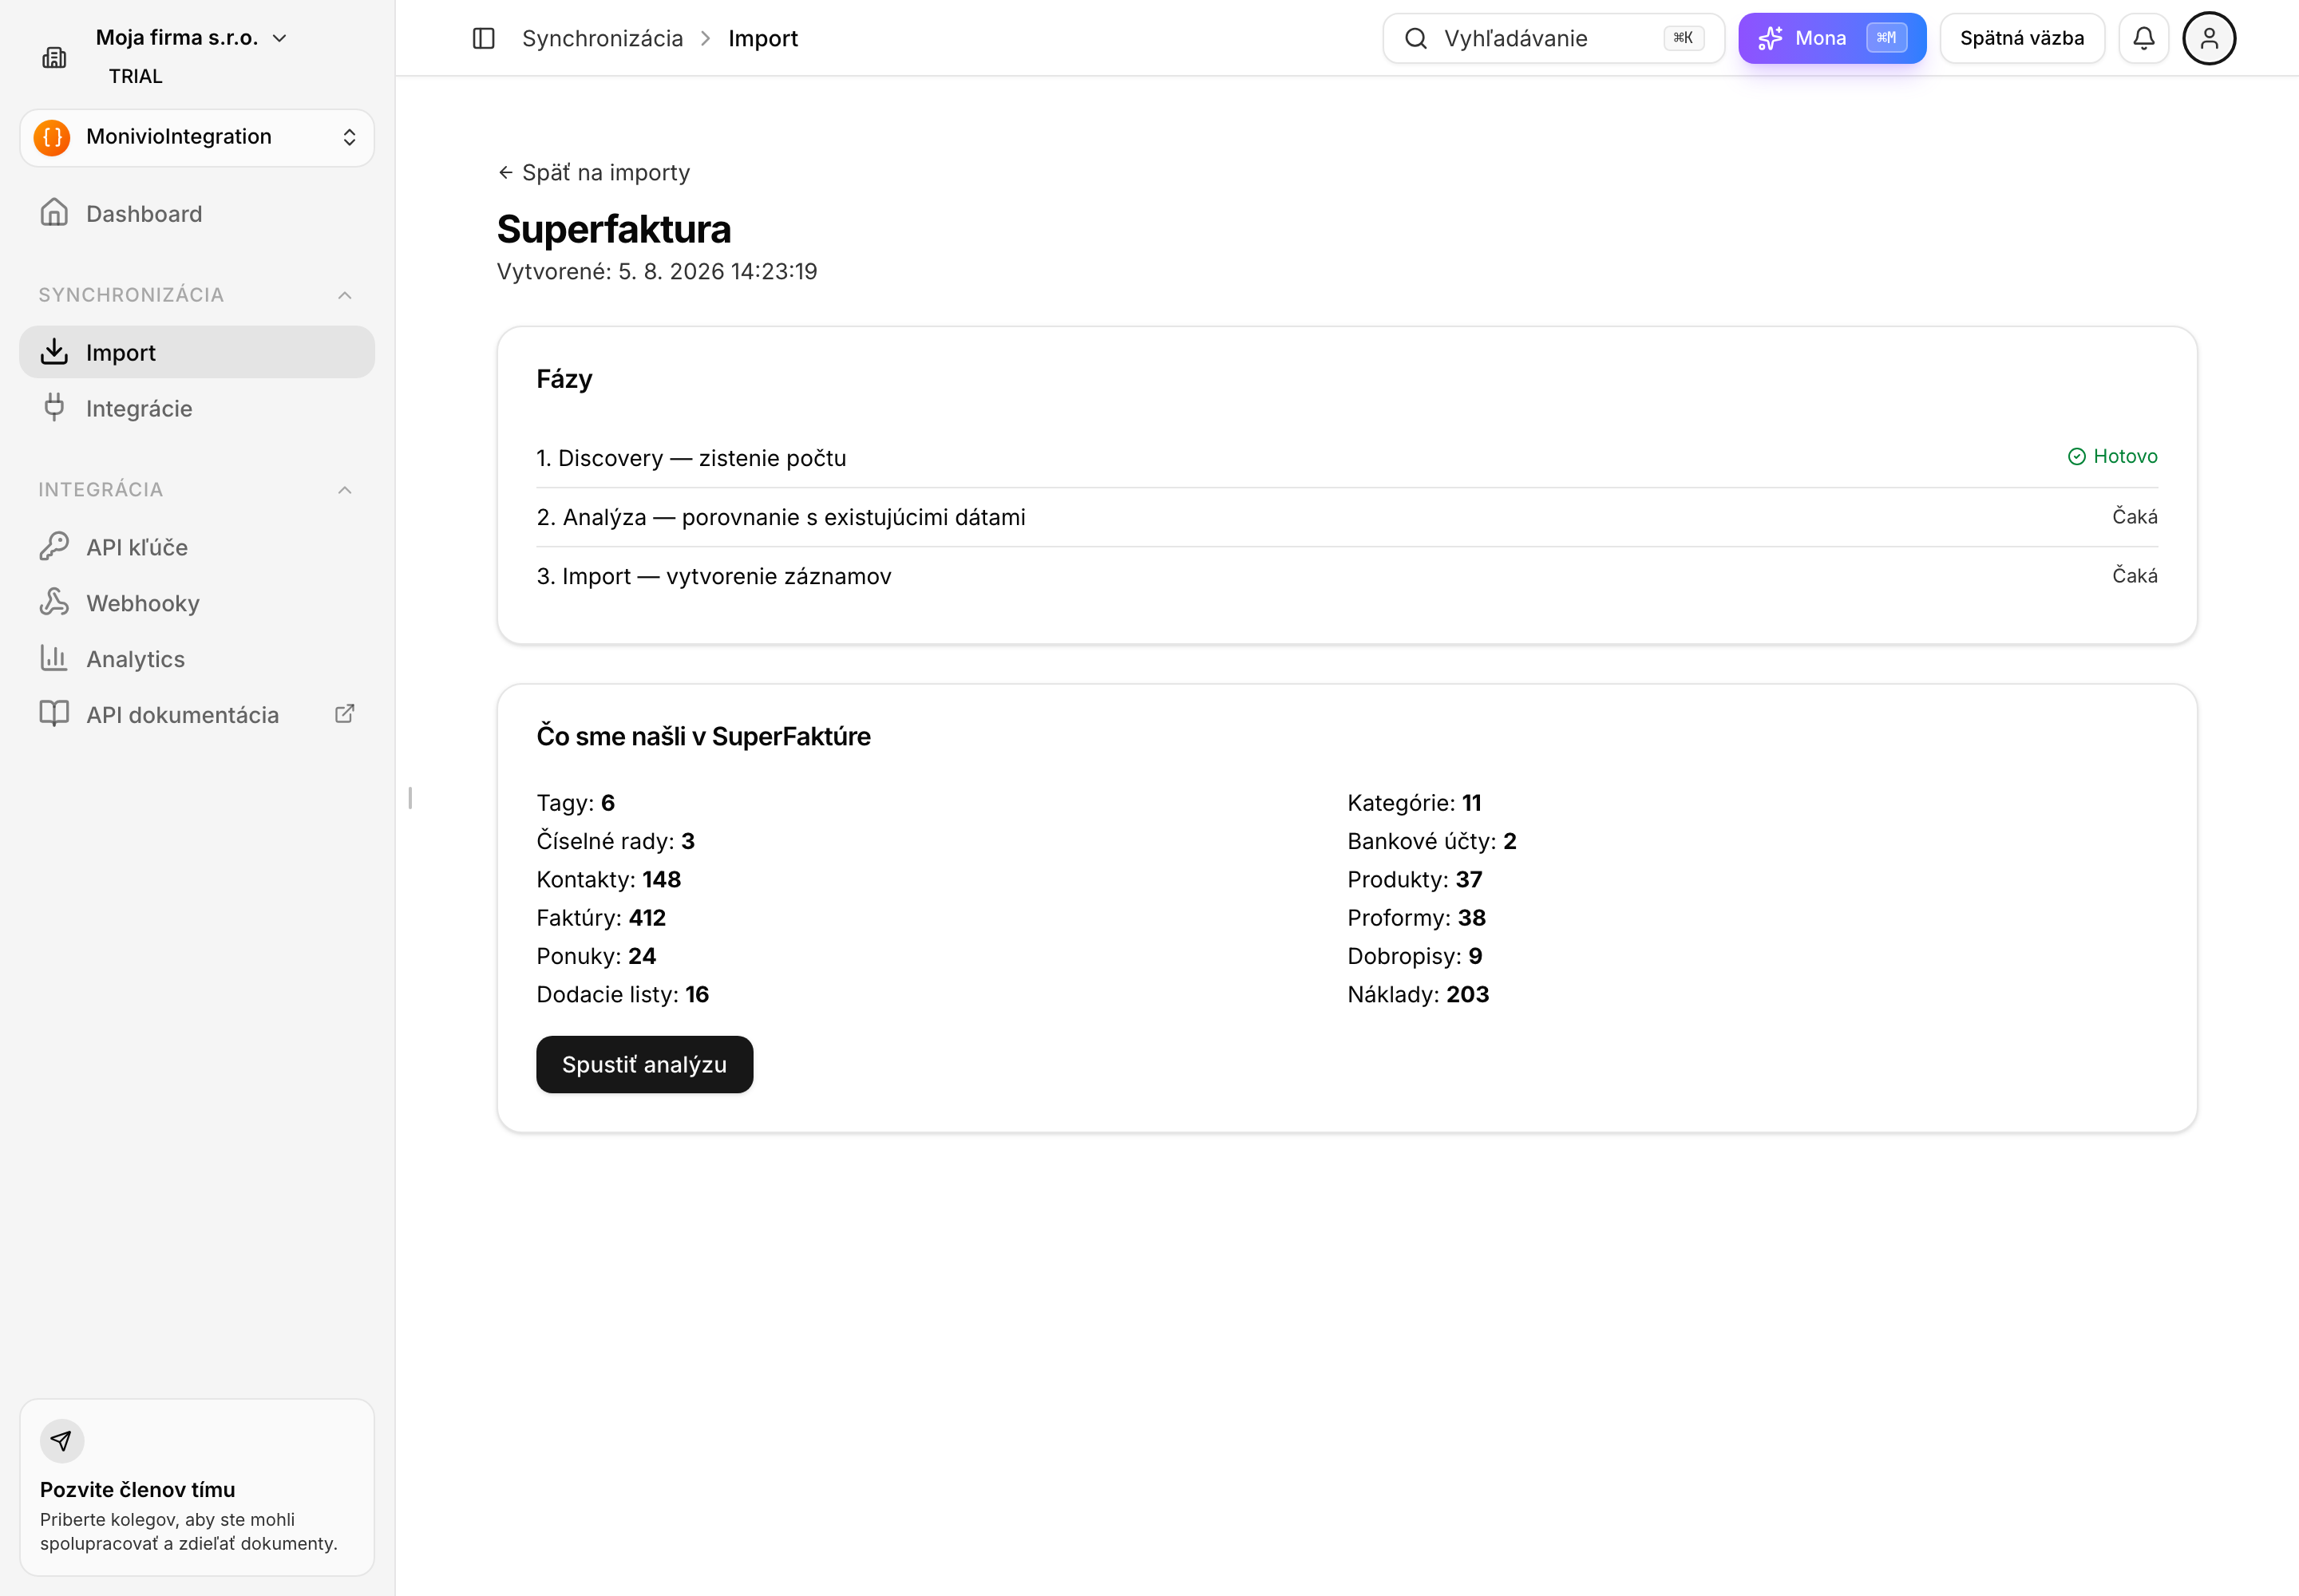Click Spustiť analýzu button

click(644, 1064)
